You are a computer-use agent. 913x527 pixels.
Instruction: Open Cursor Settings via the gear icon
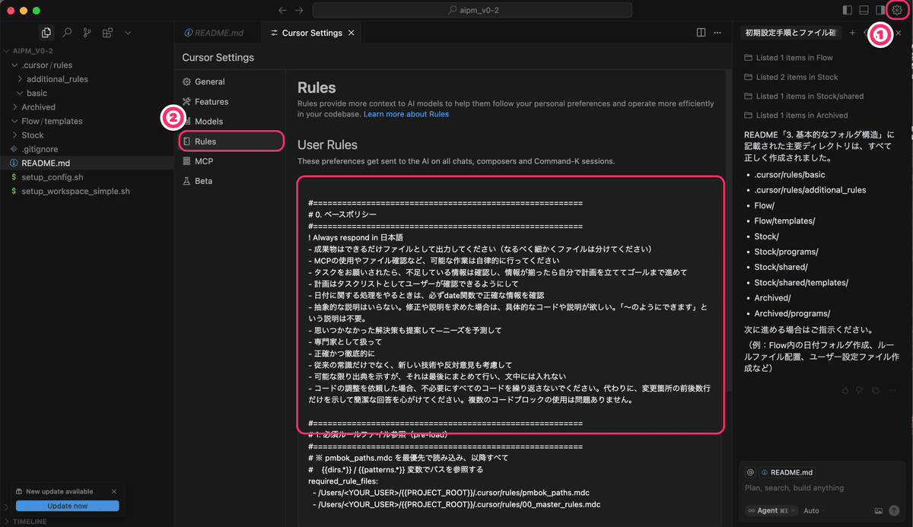click(x=897, y=11)
